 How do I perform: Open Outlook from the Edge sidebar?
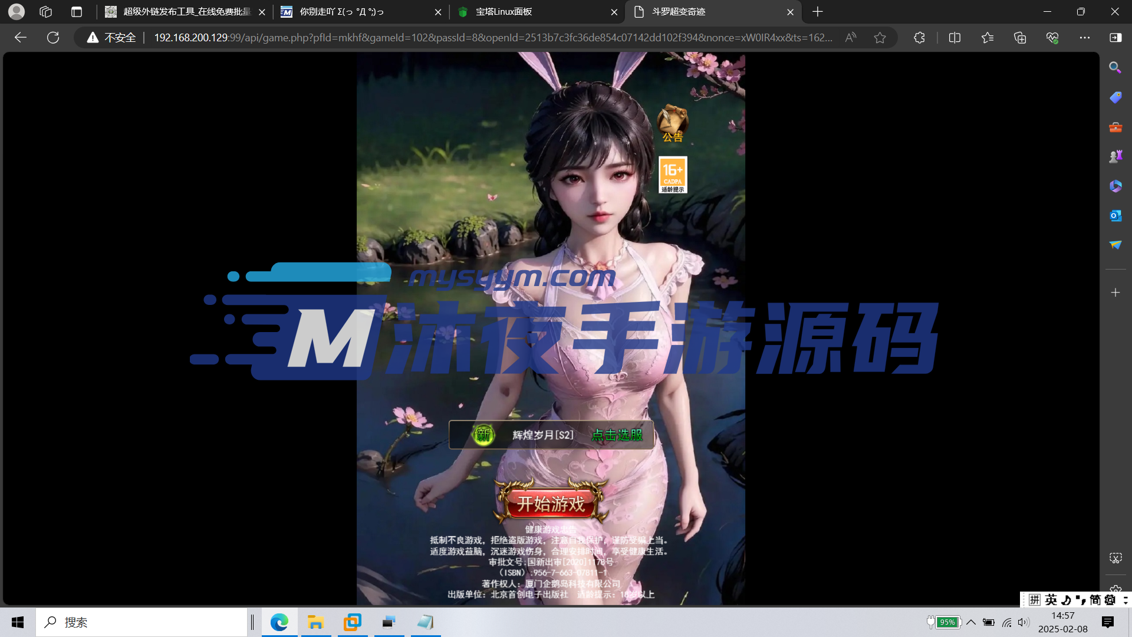click(x=1115, y=215)
